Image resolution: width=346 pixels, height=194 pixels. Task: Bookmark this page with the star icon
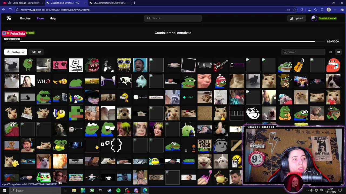pos(294,10)
